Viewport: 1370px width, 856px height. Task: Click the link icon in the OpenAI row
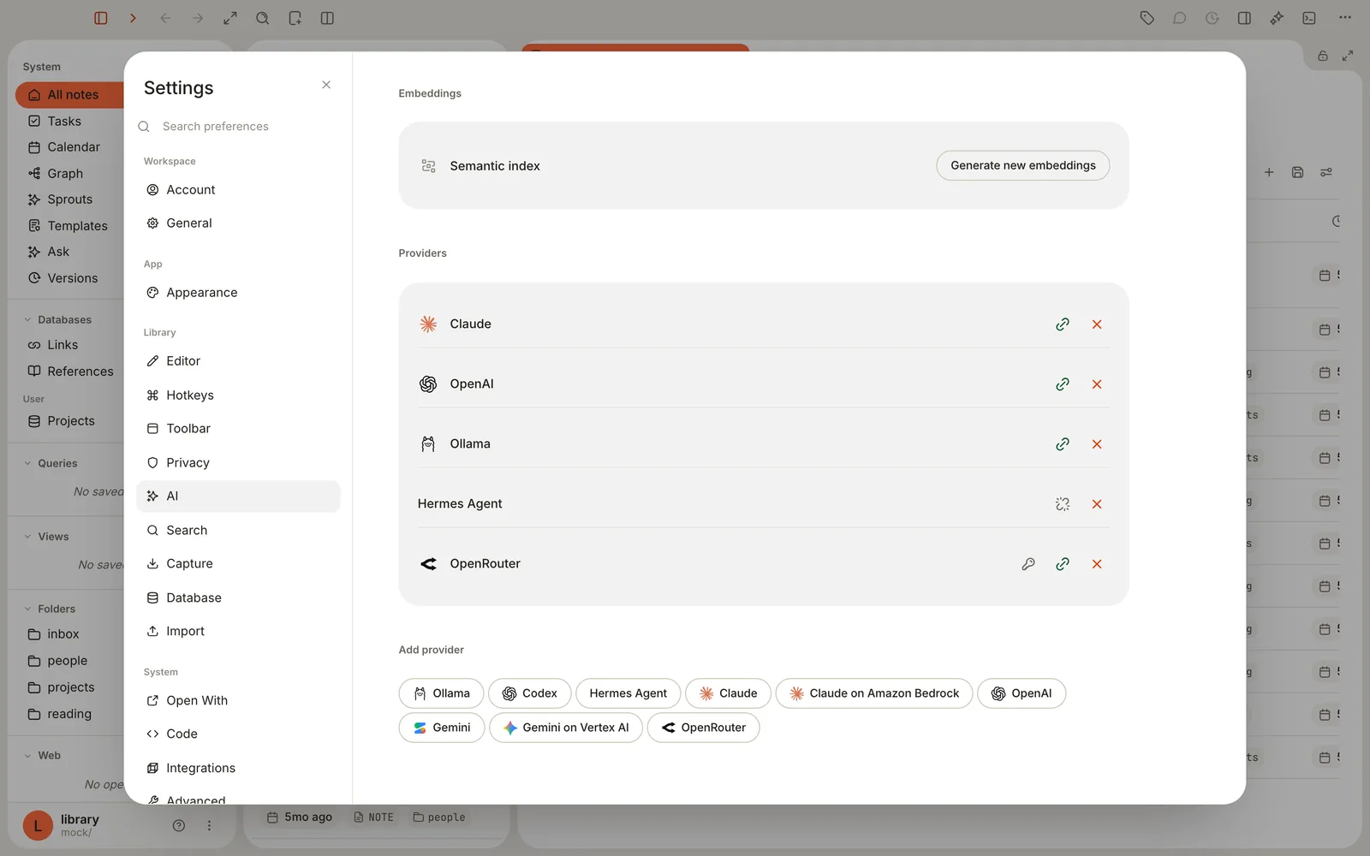point(1063,384)
